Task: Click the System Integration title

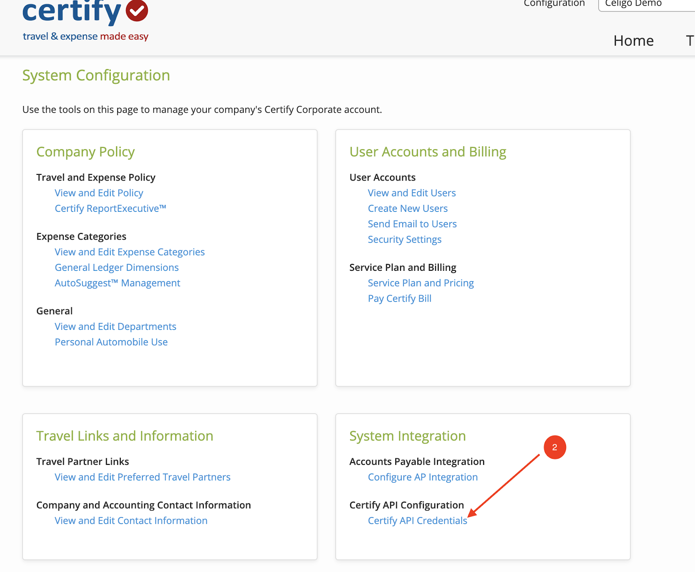Action: (x=407, y=436)
